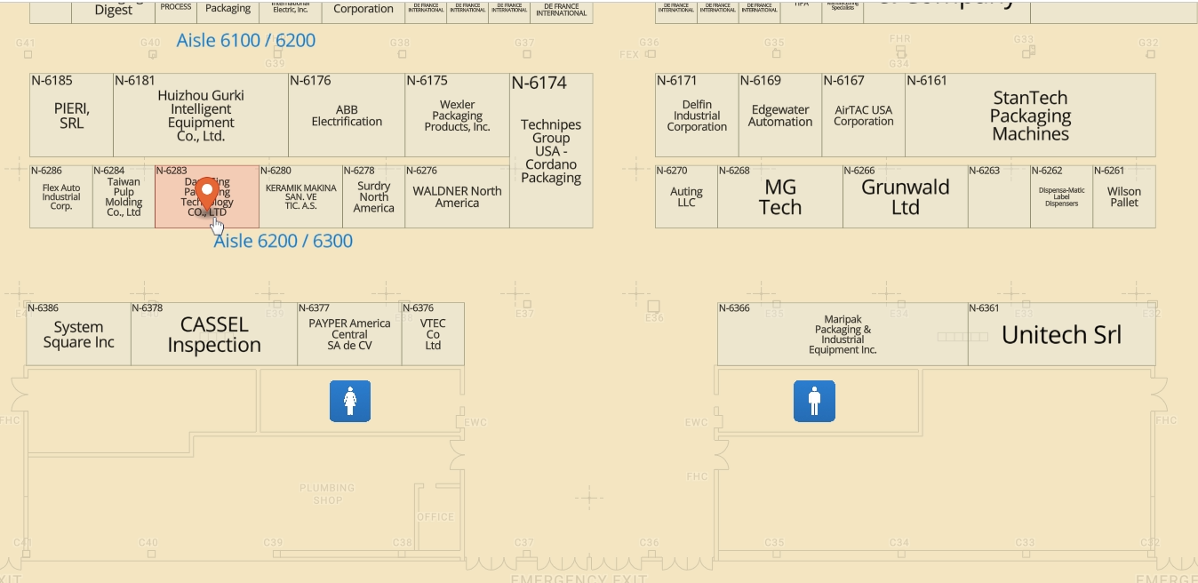Select StanTech Packaging Machines booth
The image size is (1198, 583).
[1030, 116]
